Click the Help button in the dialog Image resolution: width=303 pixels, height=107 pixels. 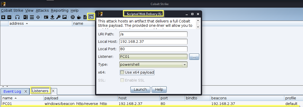[x=159, y=89]
